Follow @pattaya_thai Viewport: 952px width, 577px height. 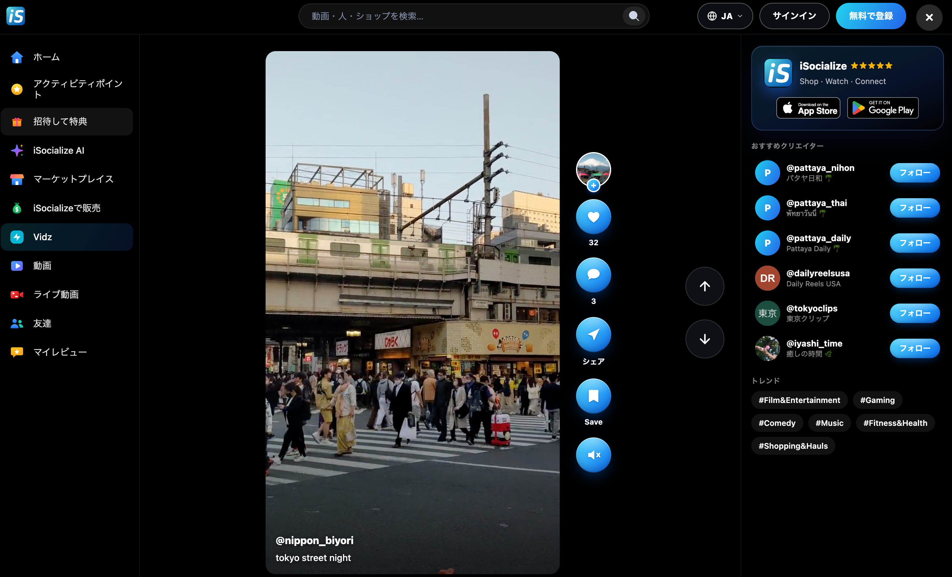pos(914,208)
